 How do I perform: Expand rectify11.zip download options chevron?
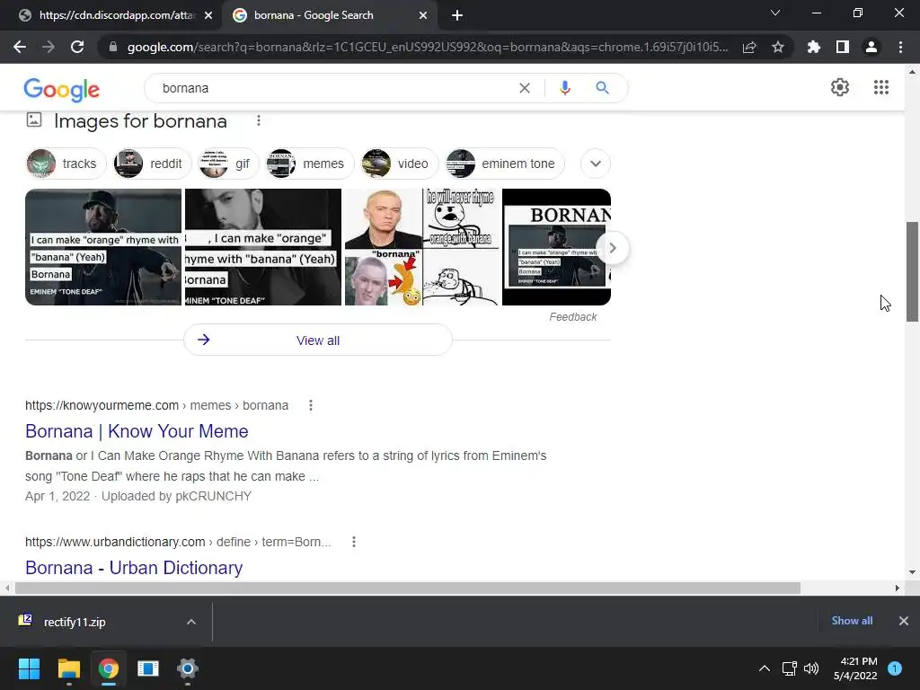pyautogui.click(x=190, y=622)
